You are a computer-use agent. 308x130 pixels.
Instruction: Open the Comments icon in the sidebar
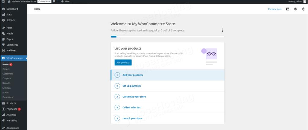pos(3,45)
